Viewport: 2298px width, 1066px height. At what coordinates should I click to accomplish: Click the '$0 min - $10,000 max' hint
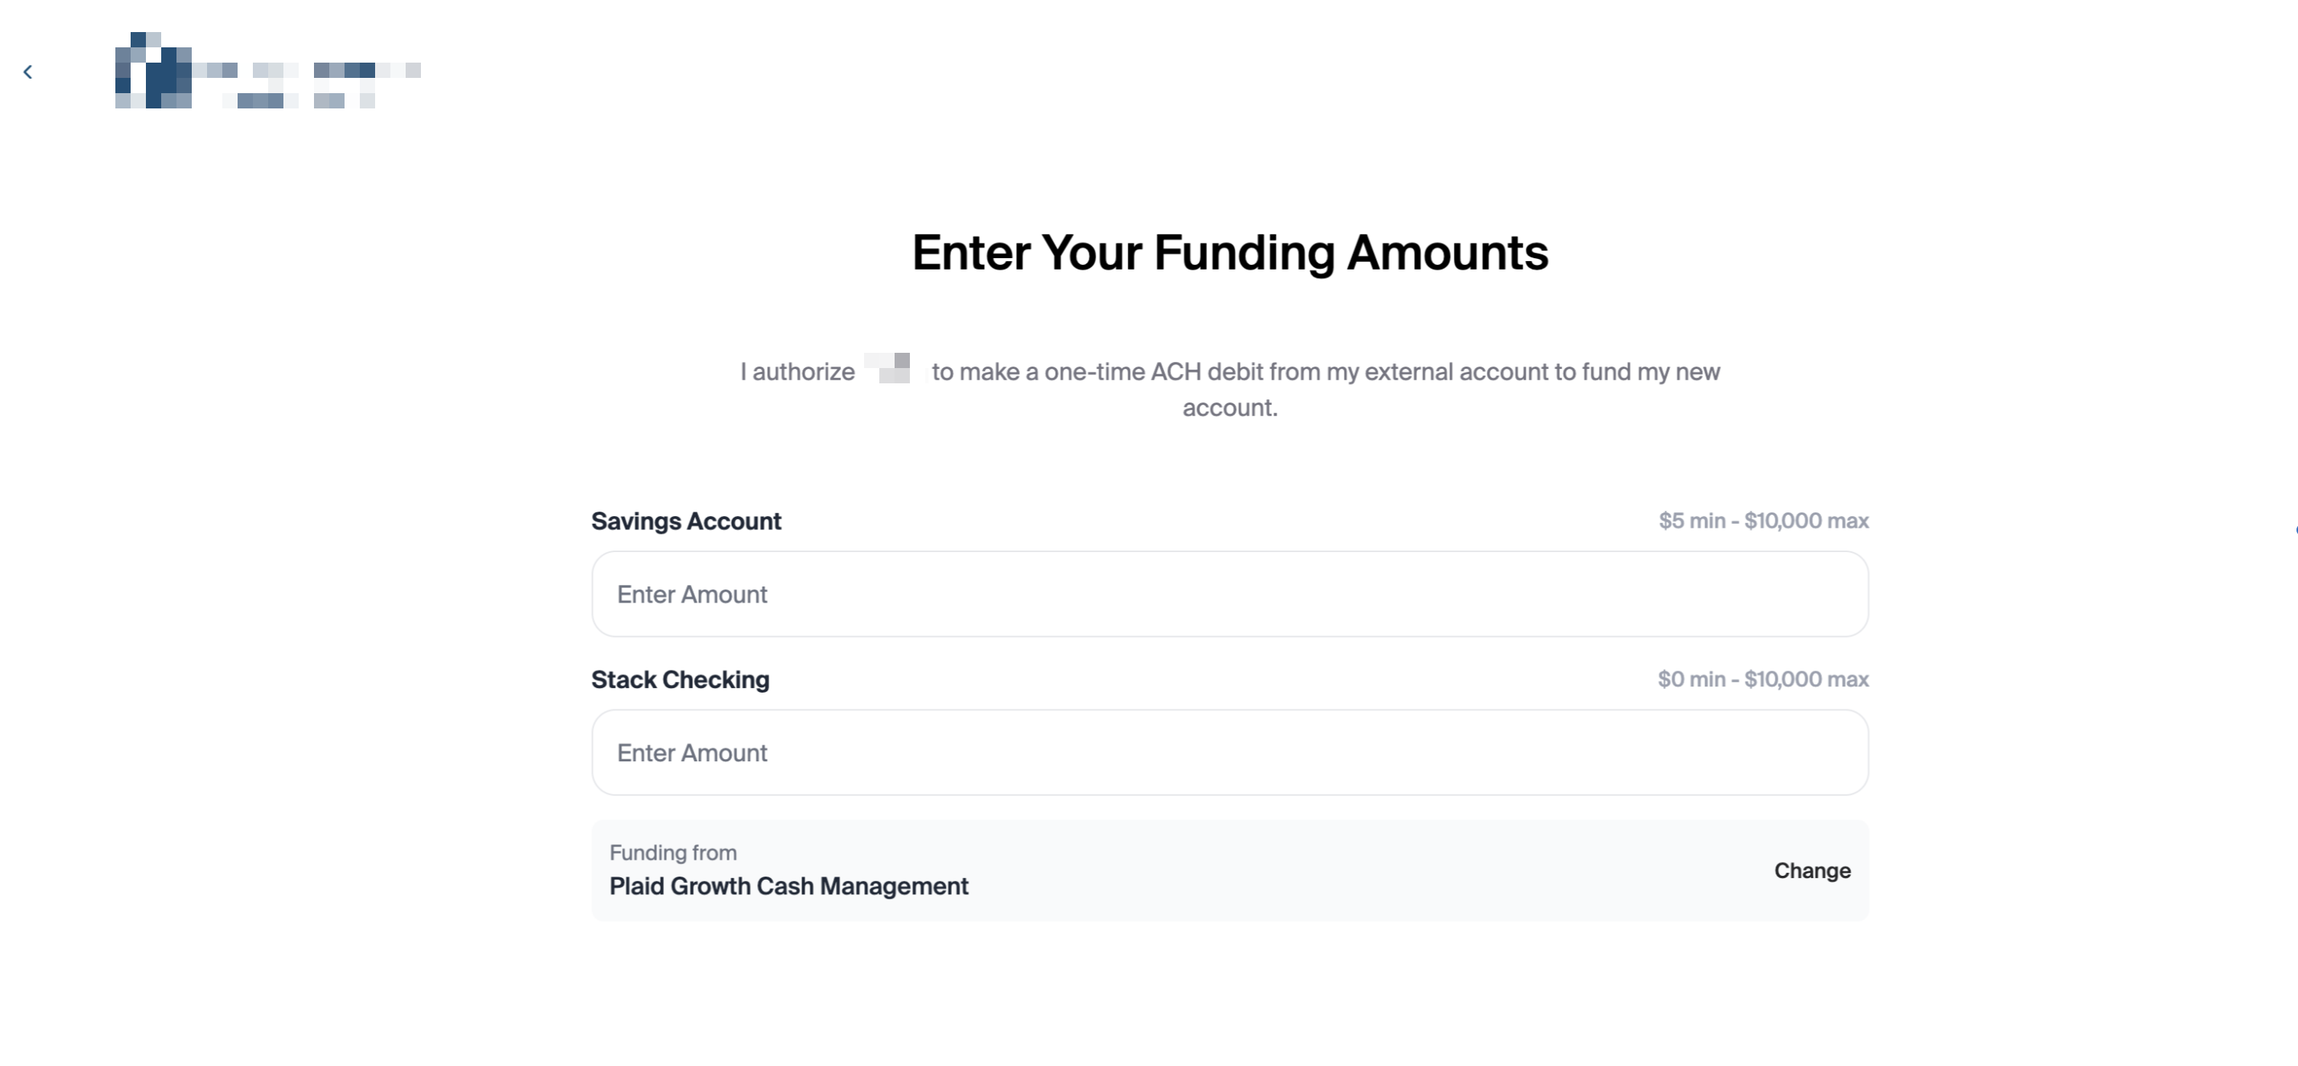coord(1762,680)
